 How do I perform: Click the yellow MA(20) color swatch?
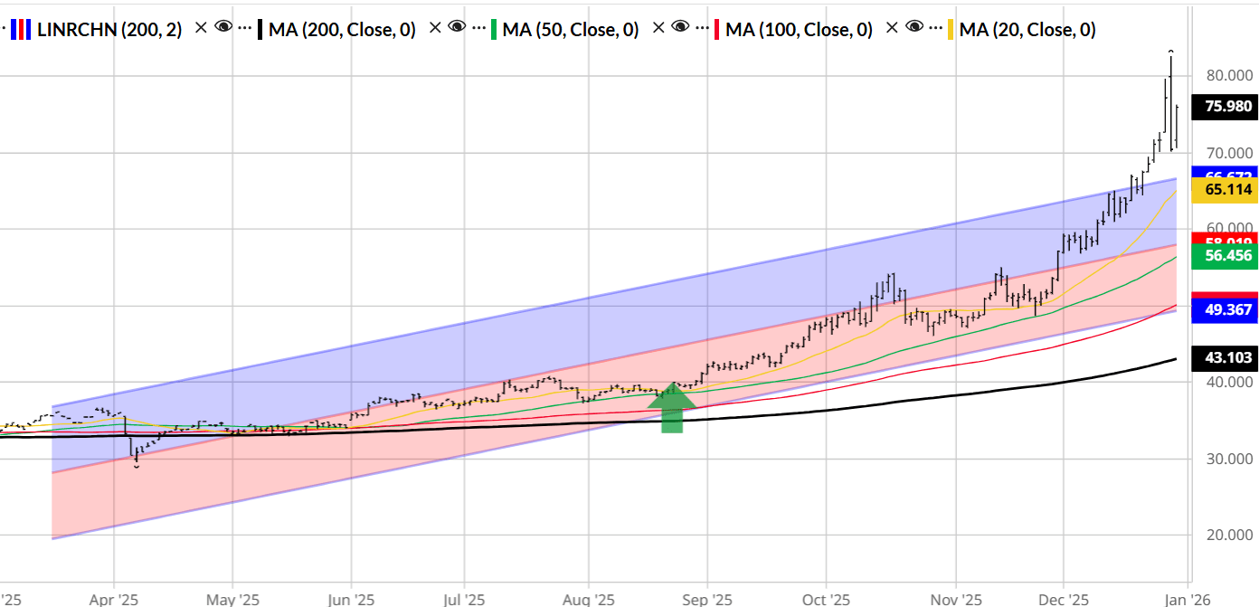pos(950,29)
